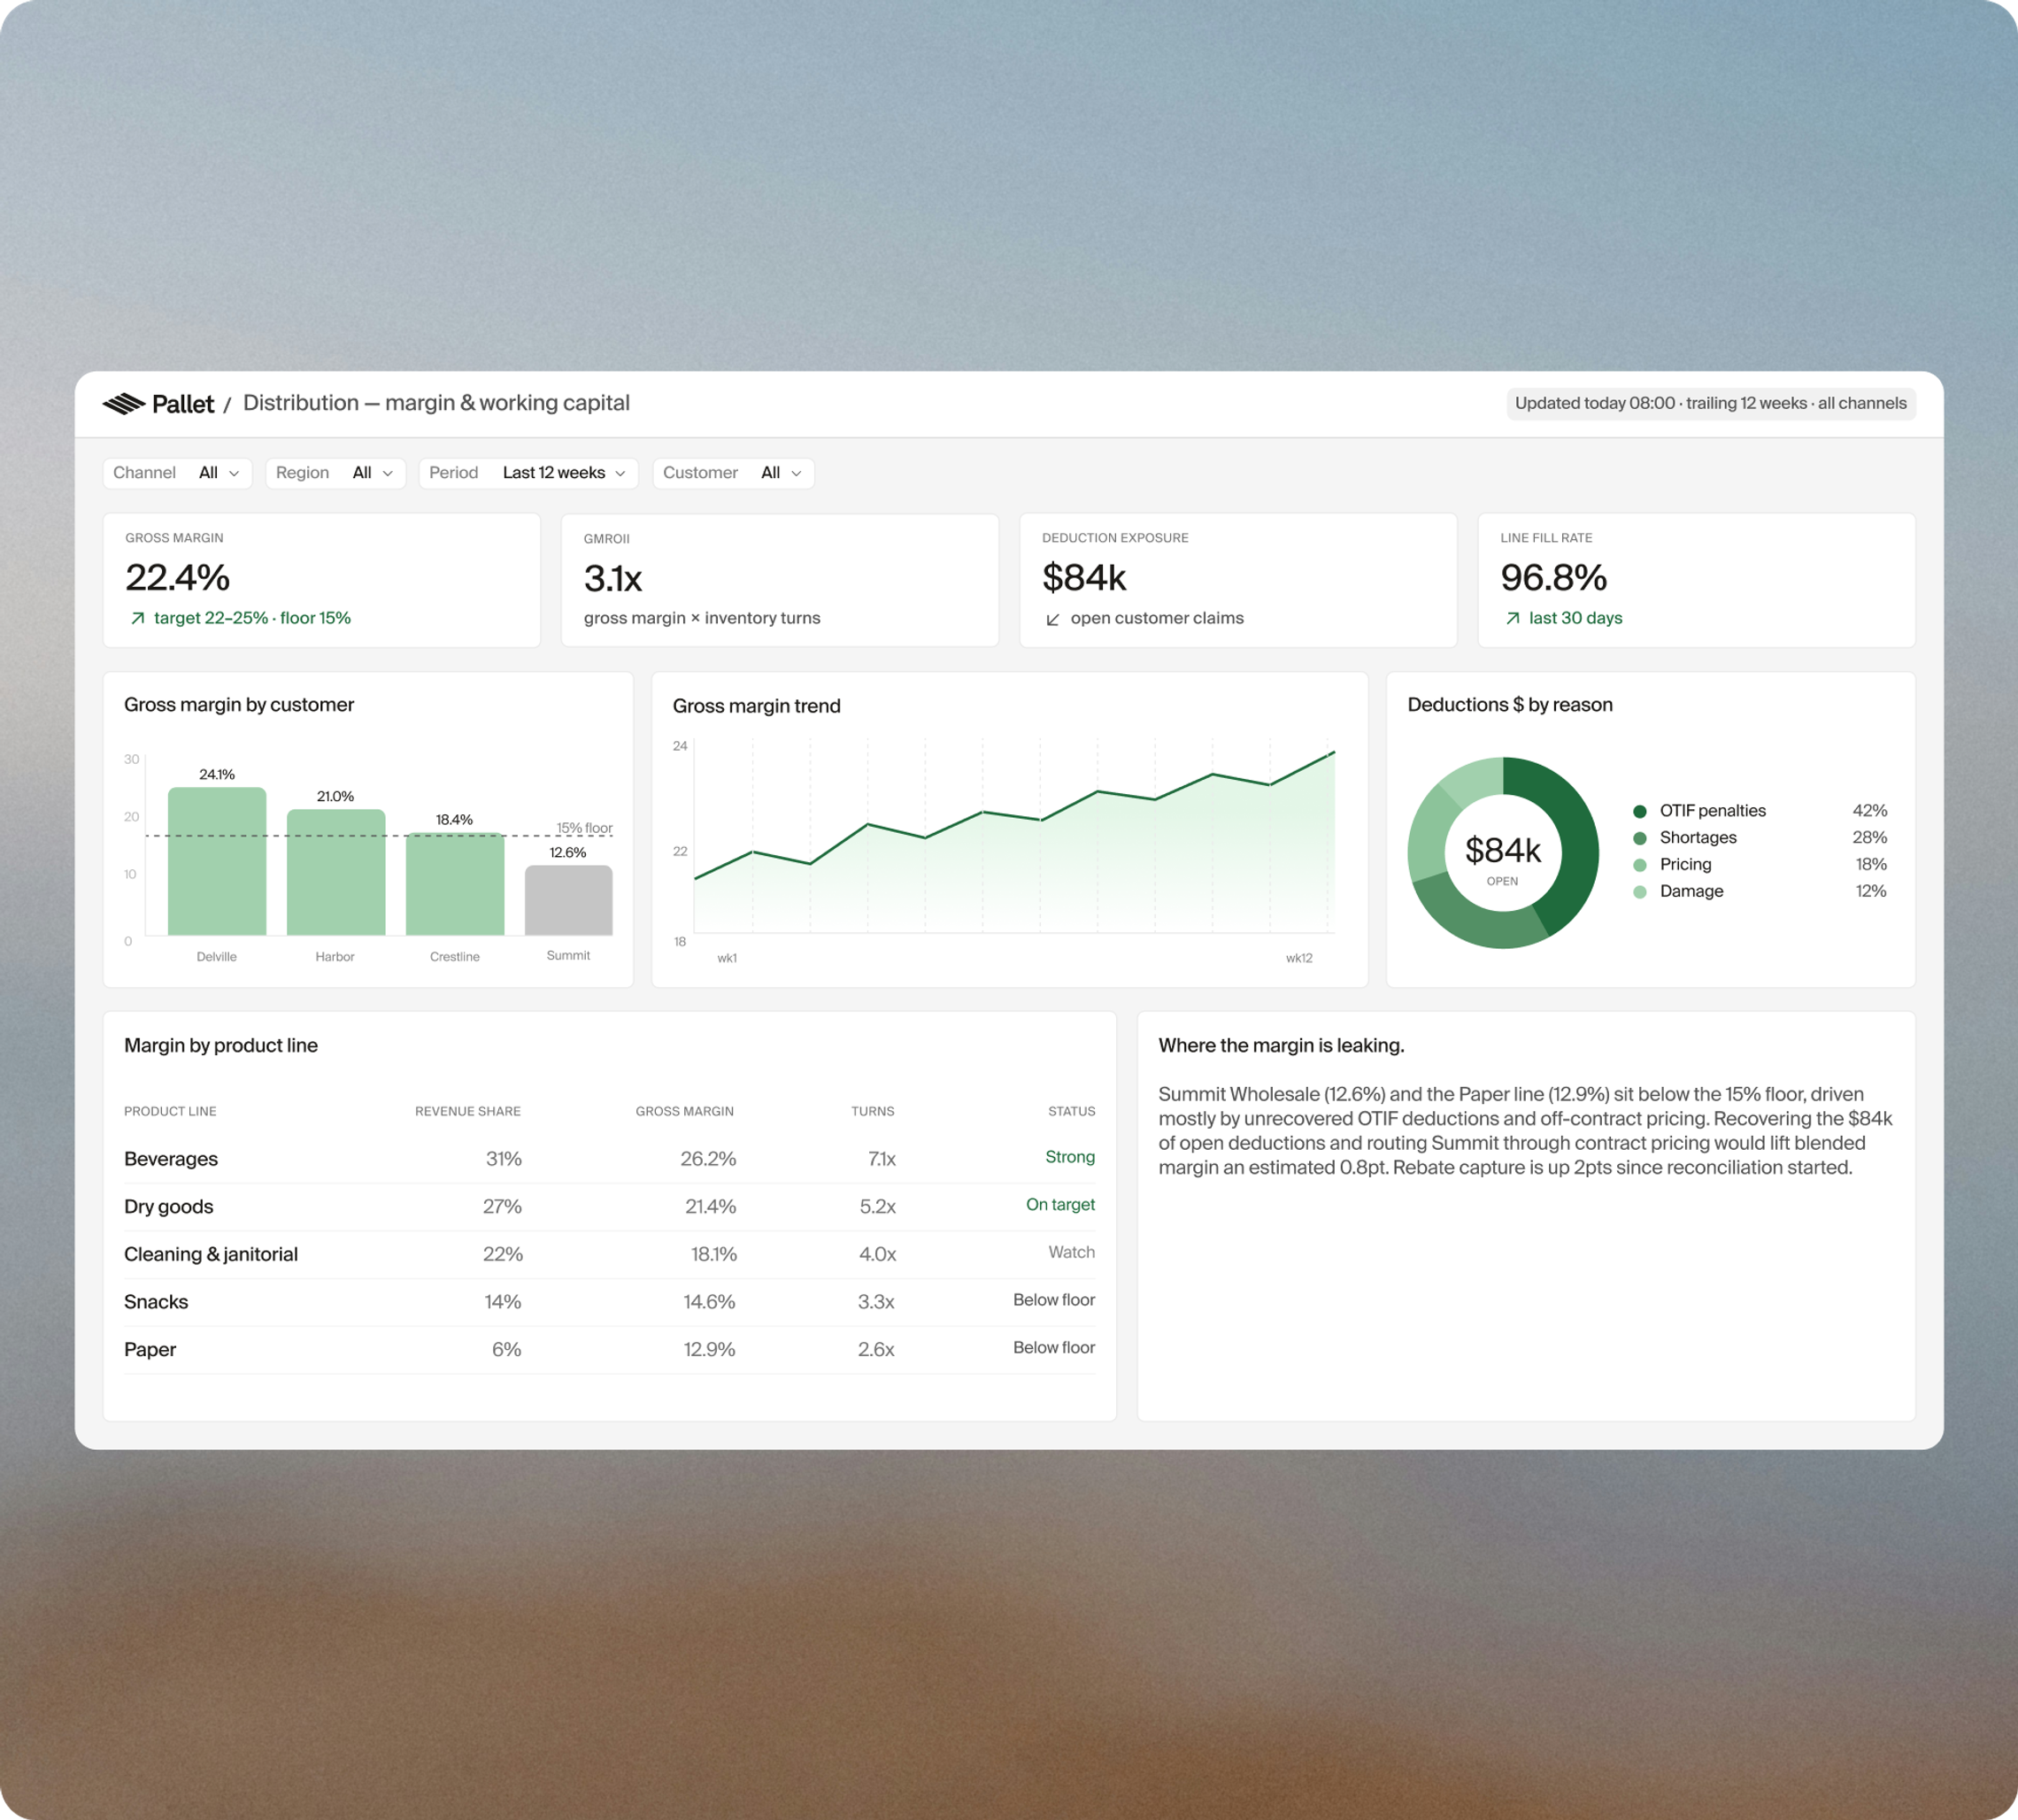Select the Paper row name
This screenshot has width=2018, height=1820.
click(150, 1350)
